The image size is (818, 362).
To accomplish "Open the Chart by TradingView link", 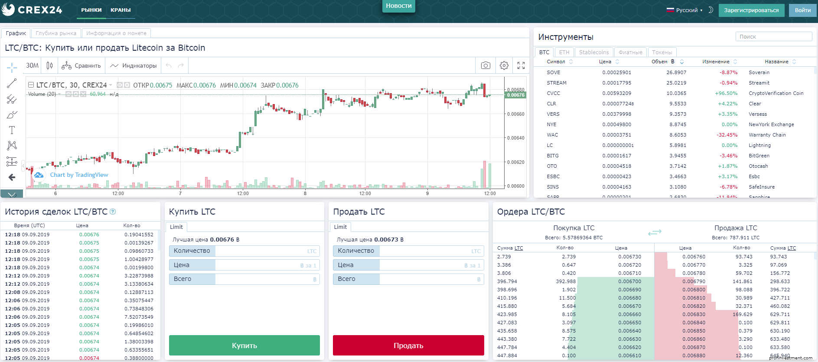I will [79, 175].
